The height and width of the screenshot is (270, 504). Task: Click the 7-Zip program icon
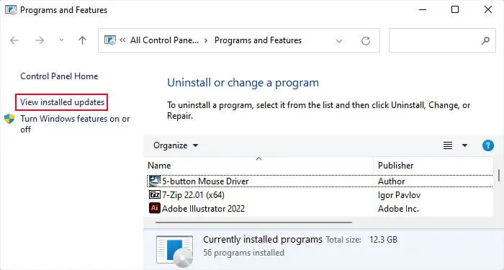155,194
